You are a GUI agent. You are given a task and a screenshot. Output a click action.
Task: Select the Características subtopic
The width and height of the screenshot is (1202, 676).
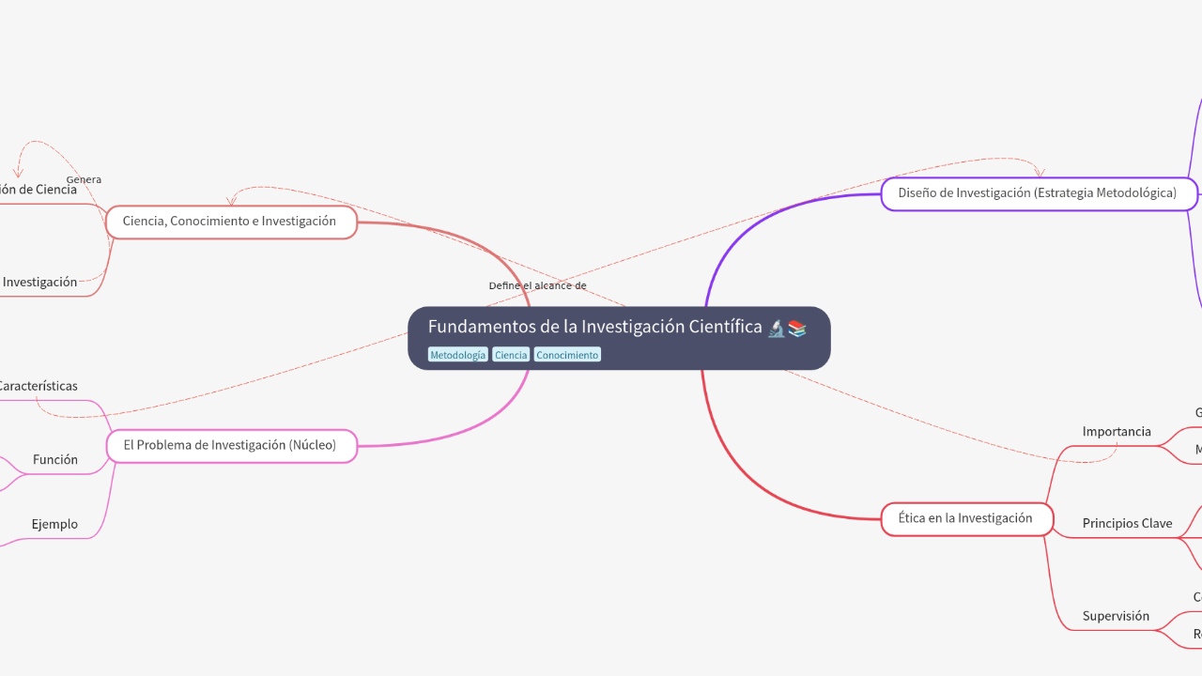38,386
